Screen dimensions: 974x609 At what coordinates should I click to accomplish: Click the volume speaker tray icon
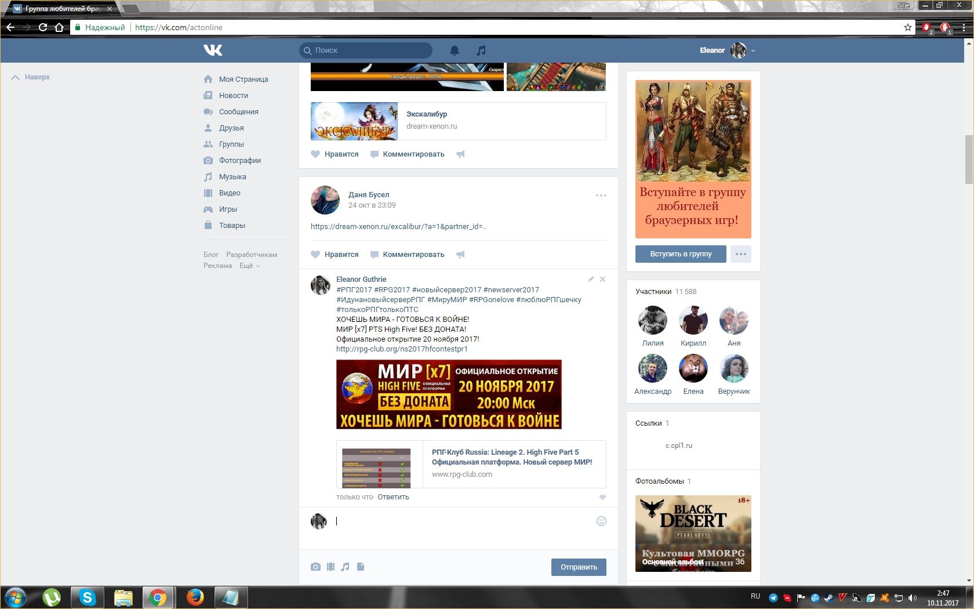[912, 597]
